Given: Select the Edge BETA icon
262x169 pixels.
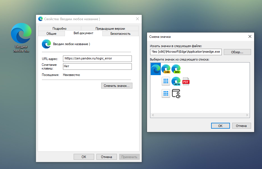Looking at the screenshot, I should (176, 81).
